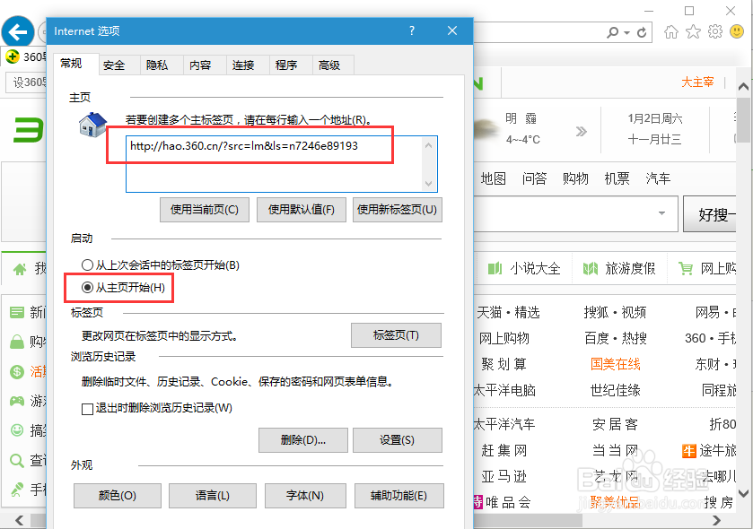Click the horizontal scrollbar left arrow
Screen dimensions: 753x529
19,520
